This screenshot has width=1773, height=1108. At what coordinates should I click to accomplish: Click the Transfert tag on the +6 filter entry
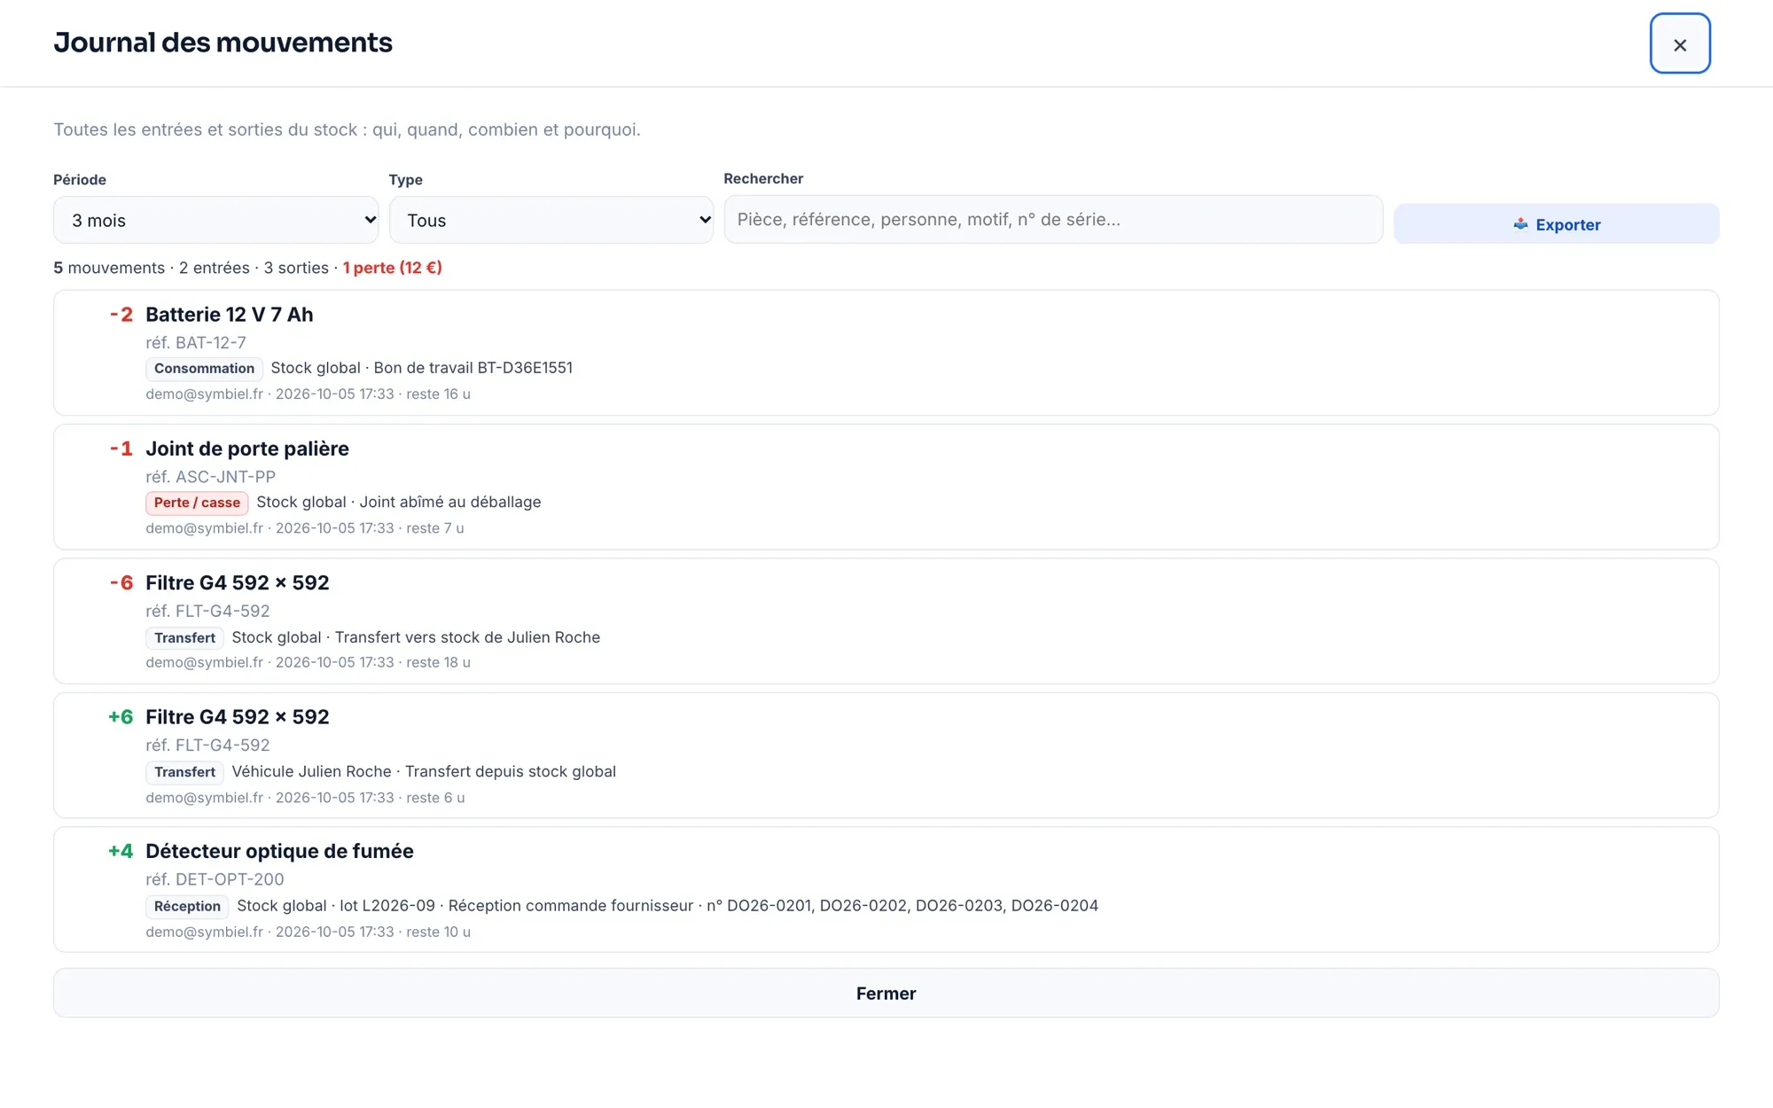(x=184, y=772)
